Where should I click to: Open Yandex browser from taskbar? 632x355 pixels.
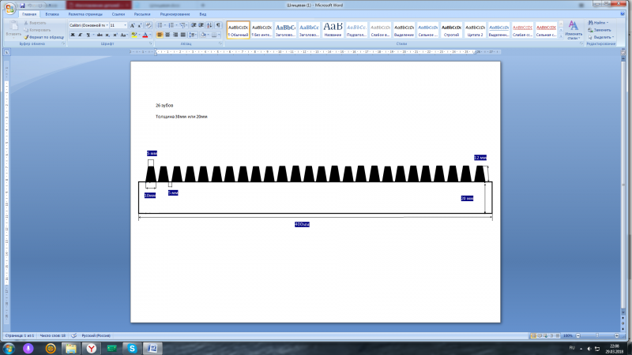[x=92, y=349]
